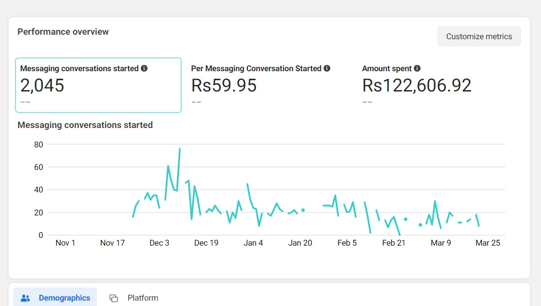
Task: Switch to the Platform tab
Action: [x=134, y=298]
